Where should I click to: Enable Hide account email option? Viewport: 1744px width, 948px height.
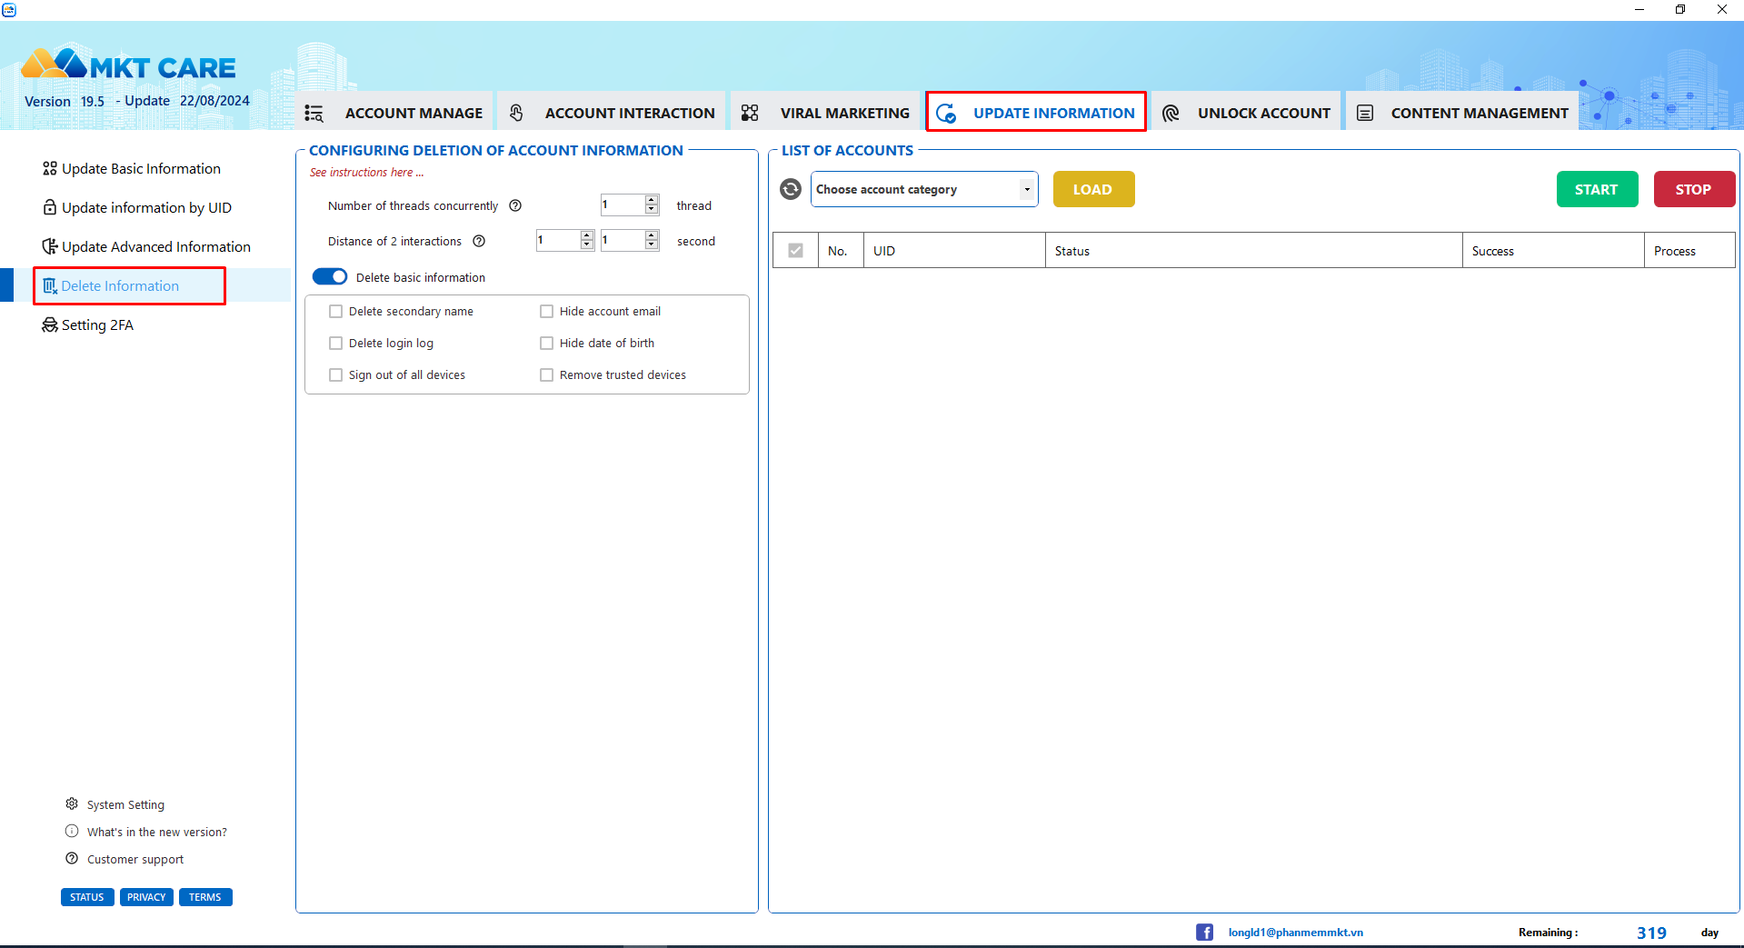coord(547,311)
